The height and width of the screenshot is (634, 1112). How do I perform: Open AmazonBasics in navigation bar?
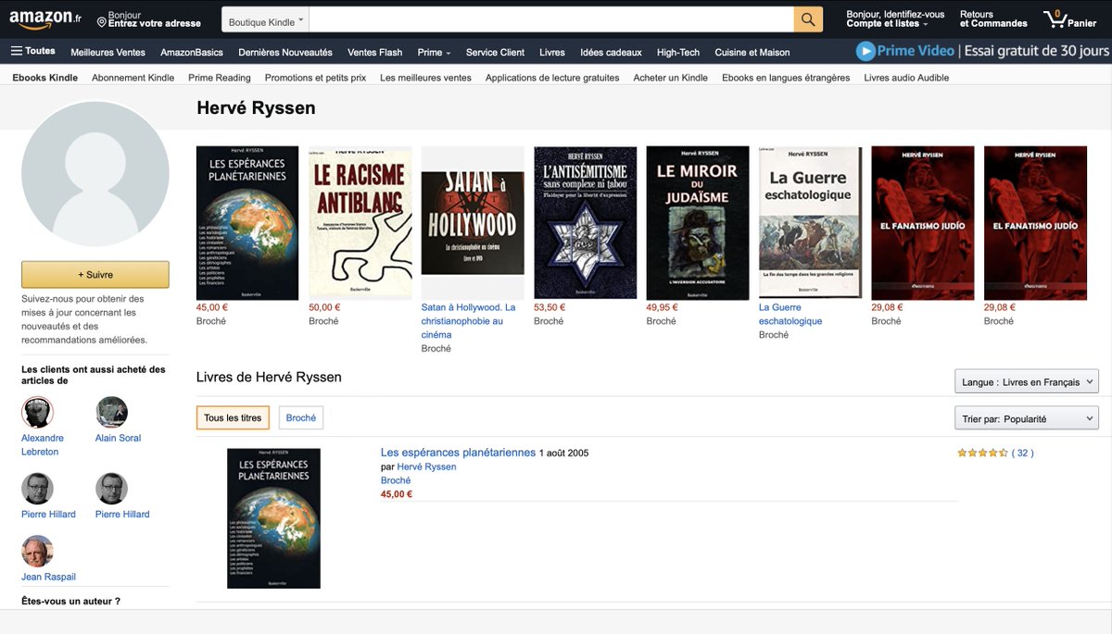click(192, 53)
